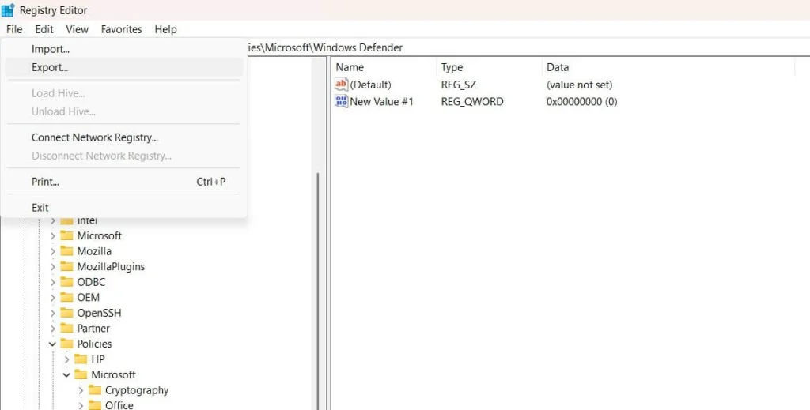The height and width of the screenshot is (410, 810).
Task: Click Exit in the File menu
Action: 40,208
